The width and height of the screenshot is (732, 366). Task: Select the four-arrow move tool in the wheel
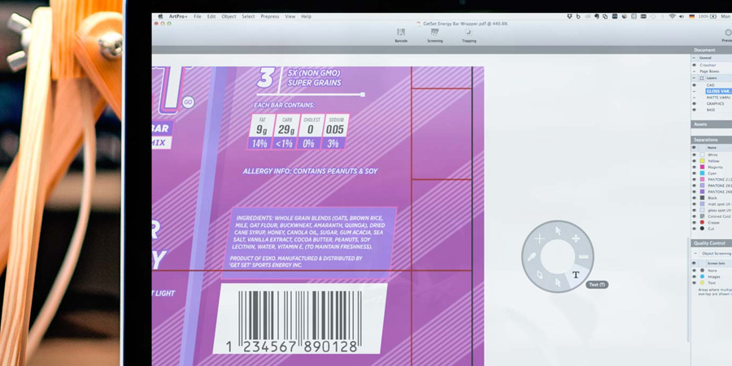(576, 238)
